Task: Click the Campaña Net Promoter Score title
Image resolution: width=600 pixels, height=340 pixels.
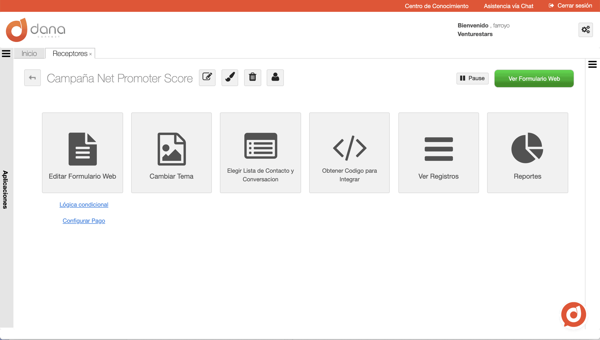Action: 120,78
